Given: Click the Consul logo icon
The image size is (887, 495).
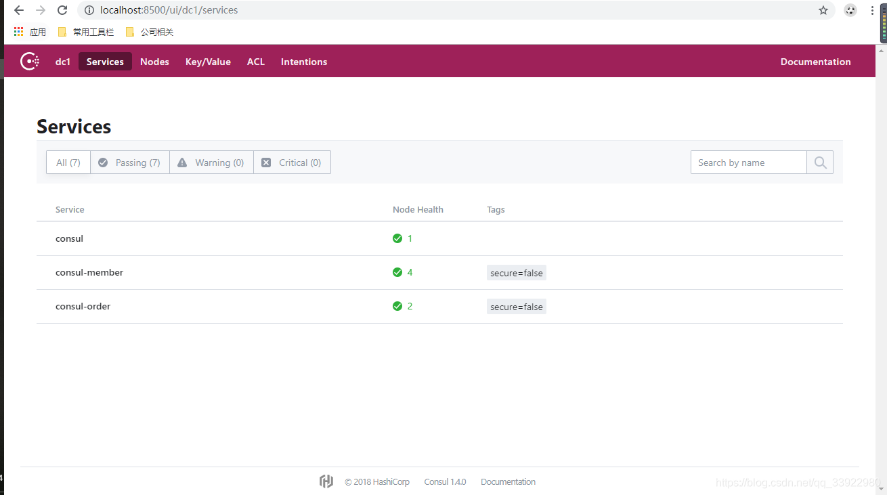Looking at the screenshot, I should [x=30, y=62].
